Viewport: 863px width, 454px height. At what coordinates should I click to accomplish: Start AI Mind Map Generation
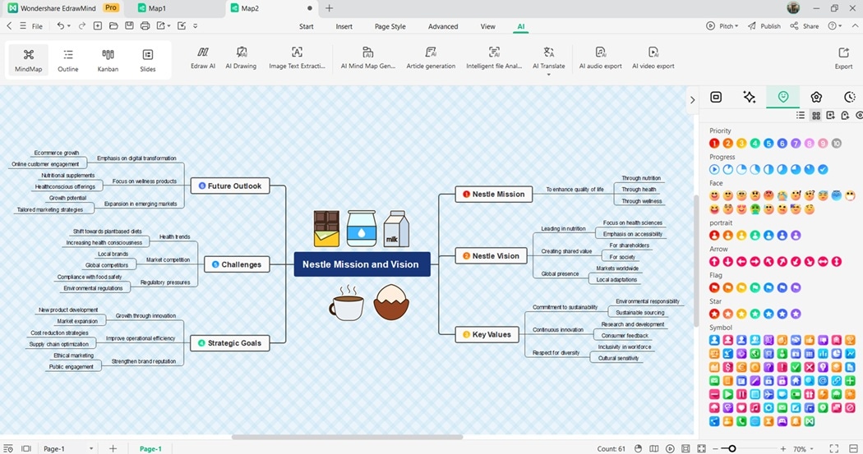pos(367,58)
